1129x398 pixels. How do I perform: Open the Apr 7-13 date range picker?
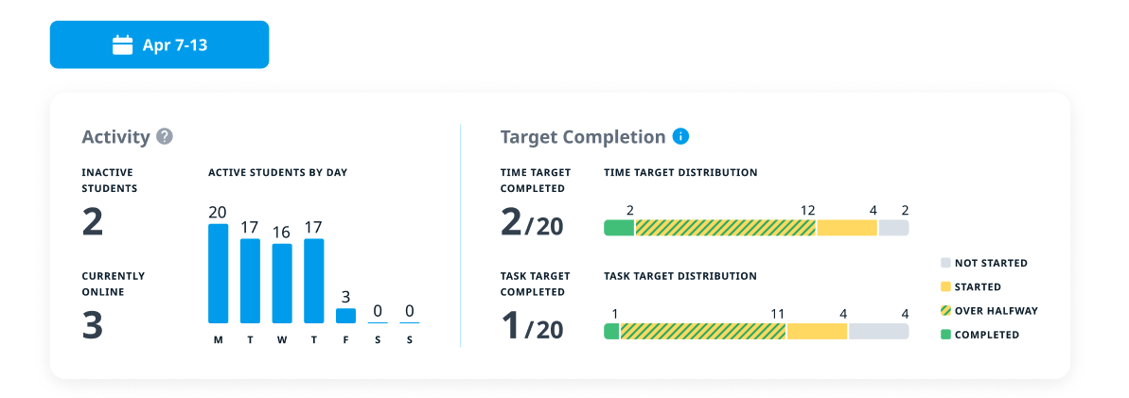[159, 45]
